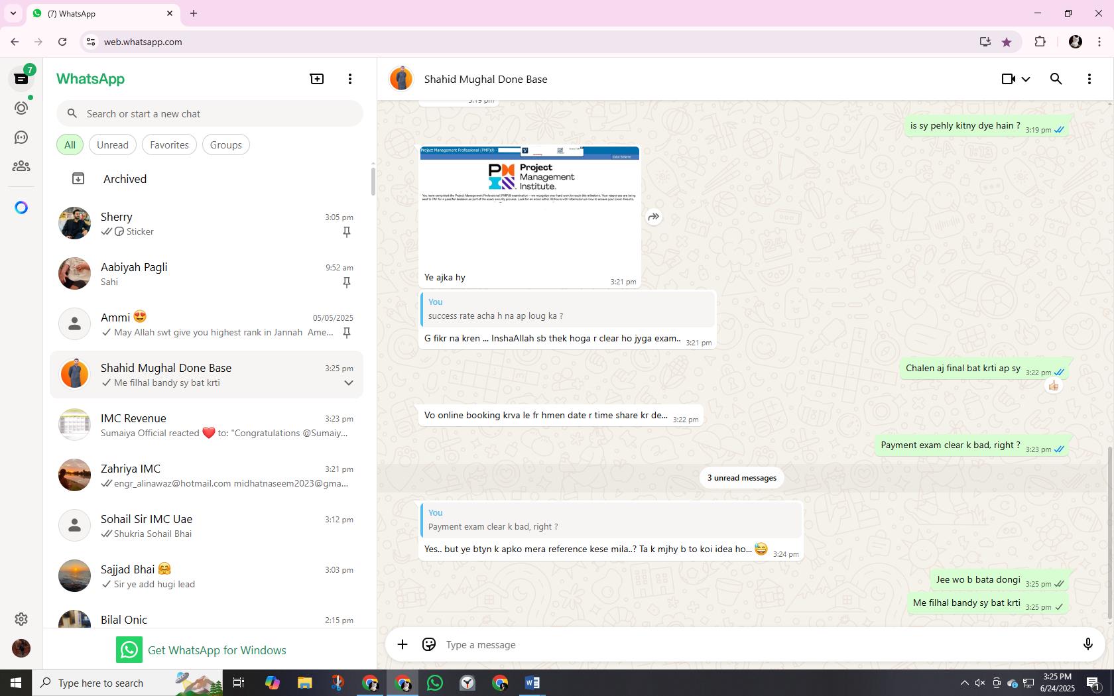Open Windows Start menu
This screenshot has height=696, width=1114.
coord(16,683)
